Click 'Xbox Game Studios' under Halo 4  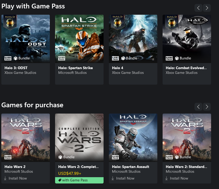click(128, 73)
